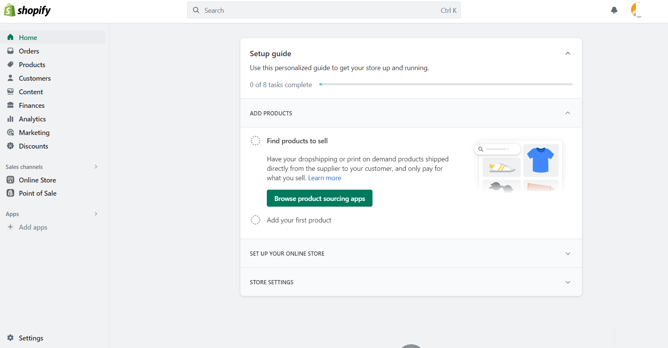Click the magnifier icon in search bar

[196, 10]
